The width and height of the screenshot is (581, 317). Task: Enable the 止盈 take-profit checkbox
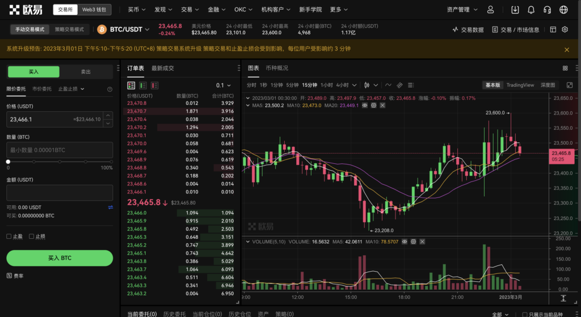[x=9, y=236]
